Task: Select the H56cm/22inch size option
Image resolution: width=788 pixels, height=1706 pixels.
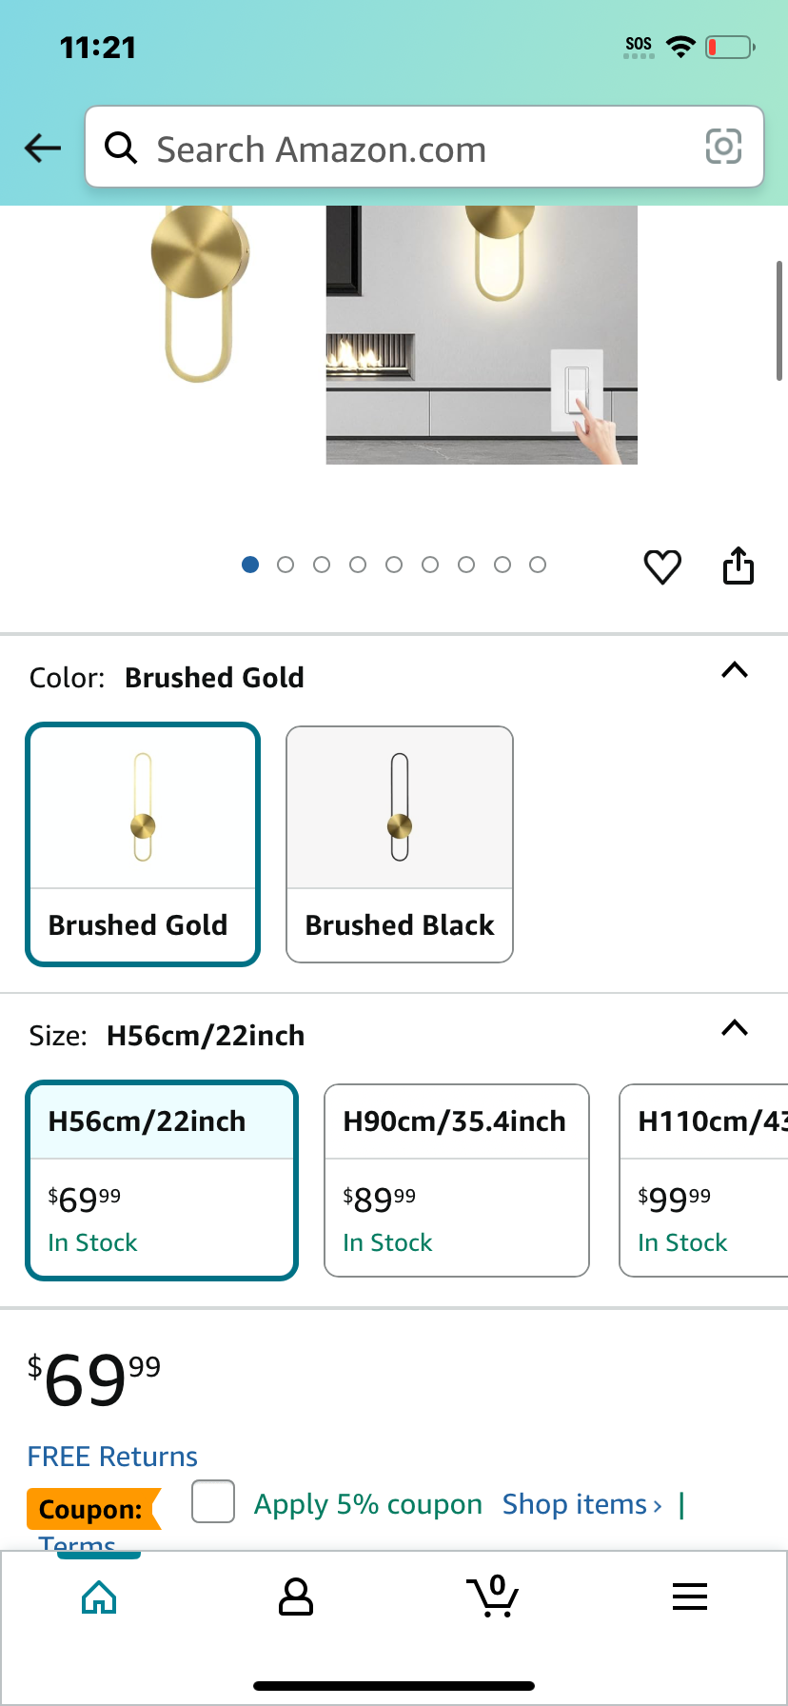Action: (162, 1180)
